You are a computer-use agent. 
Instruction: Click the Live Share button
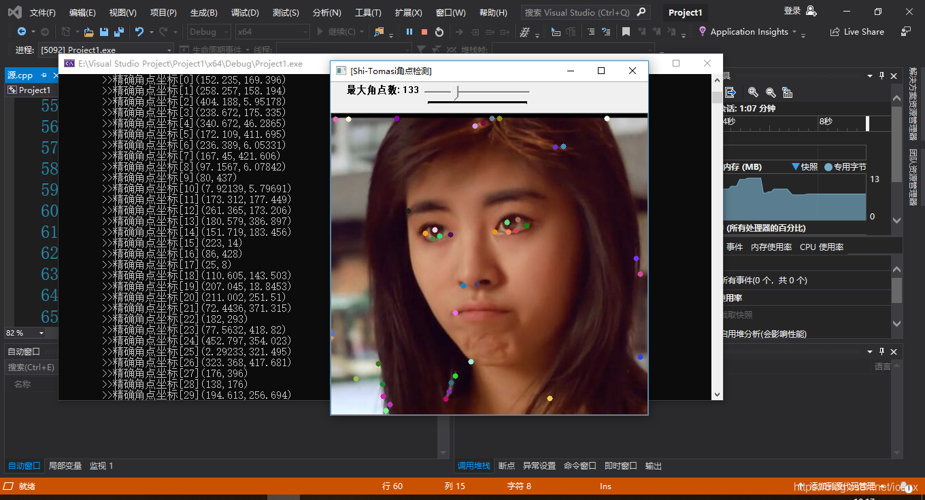coord(857,32)
